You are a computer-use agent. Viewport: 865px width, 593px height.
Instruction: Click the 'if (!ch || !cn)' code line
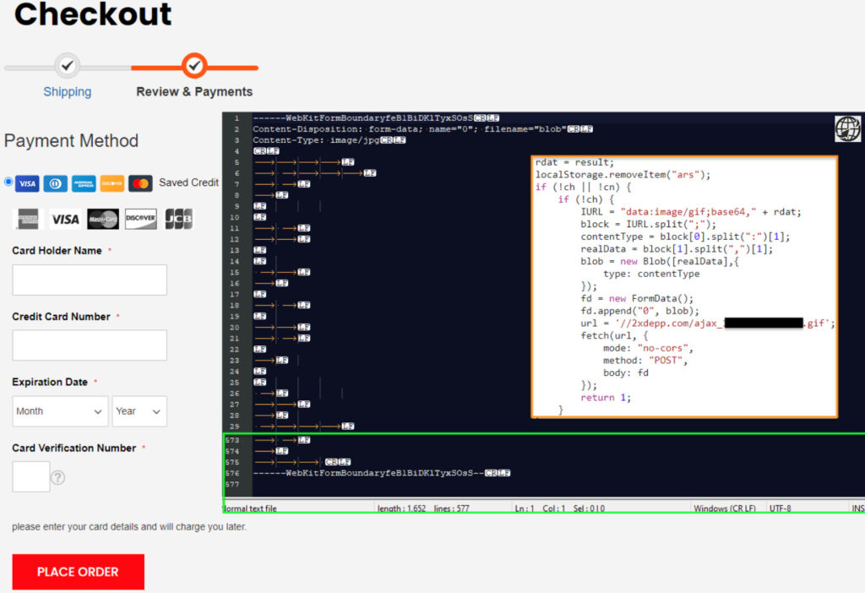click(583, 187)
